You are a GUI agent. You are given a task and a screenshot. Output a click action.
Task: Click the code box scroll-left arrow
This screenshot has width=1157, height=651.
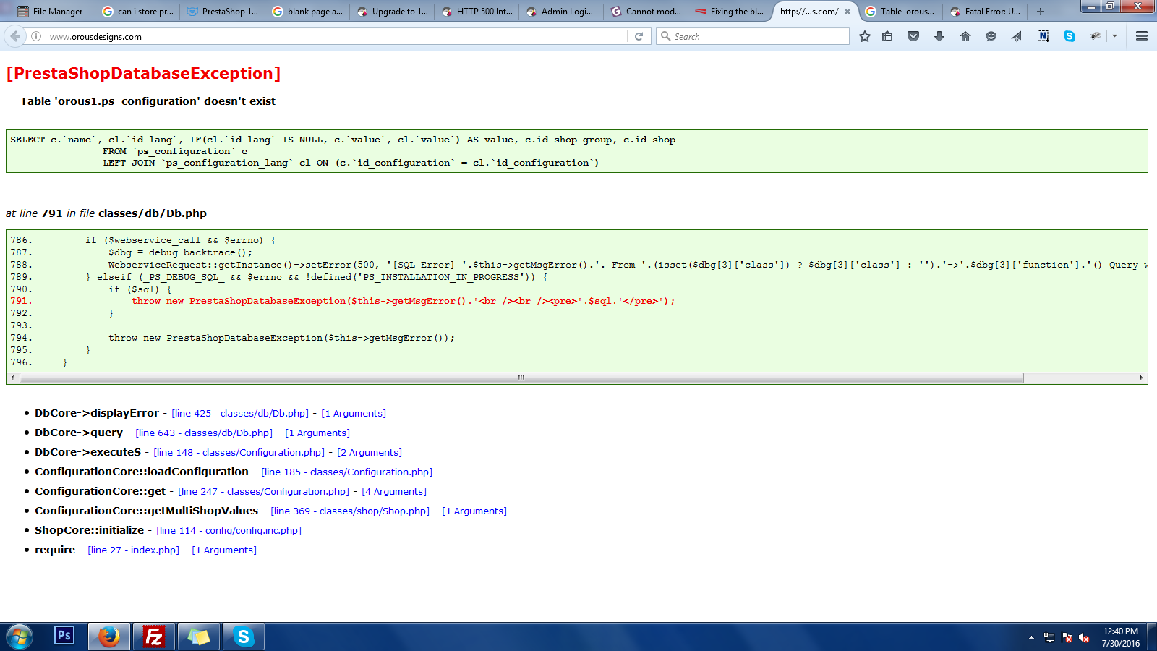(12, 378)
